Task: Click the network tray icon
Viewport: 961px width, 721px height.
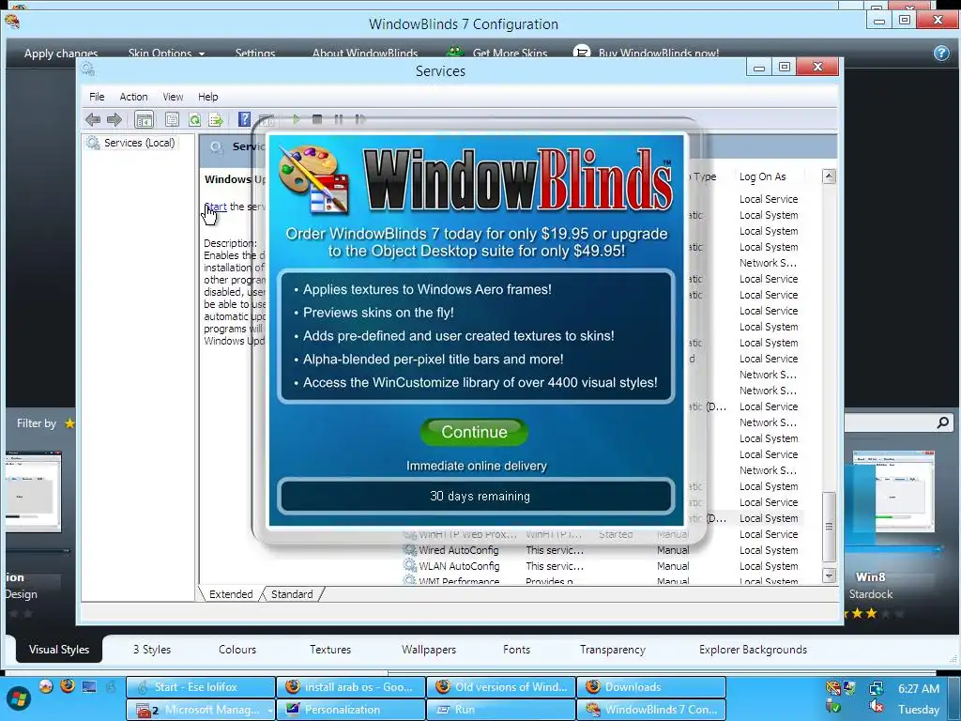Action: (877, 688)
